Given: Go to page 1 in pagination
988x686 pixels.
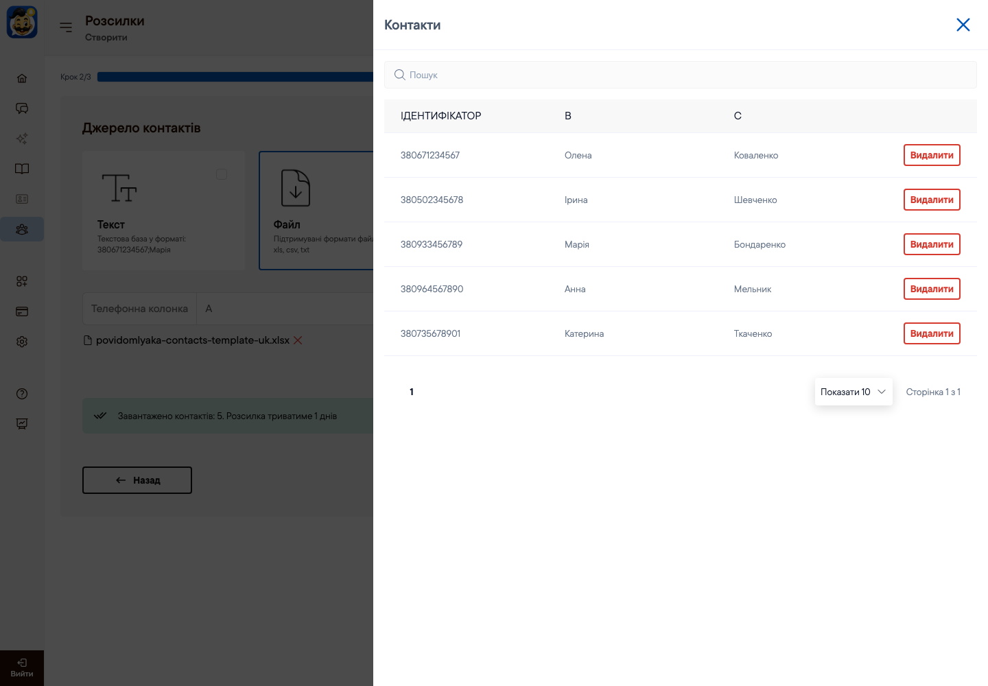Looking at the screenshot, I should (x=412, y=392).
